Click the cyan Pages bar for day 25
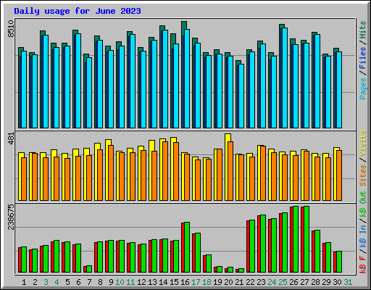The width and height of the screenshot is (371, 290). [285, 78]
